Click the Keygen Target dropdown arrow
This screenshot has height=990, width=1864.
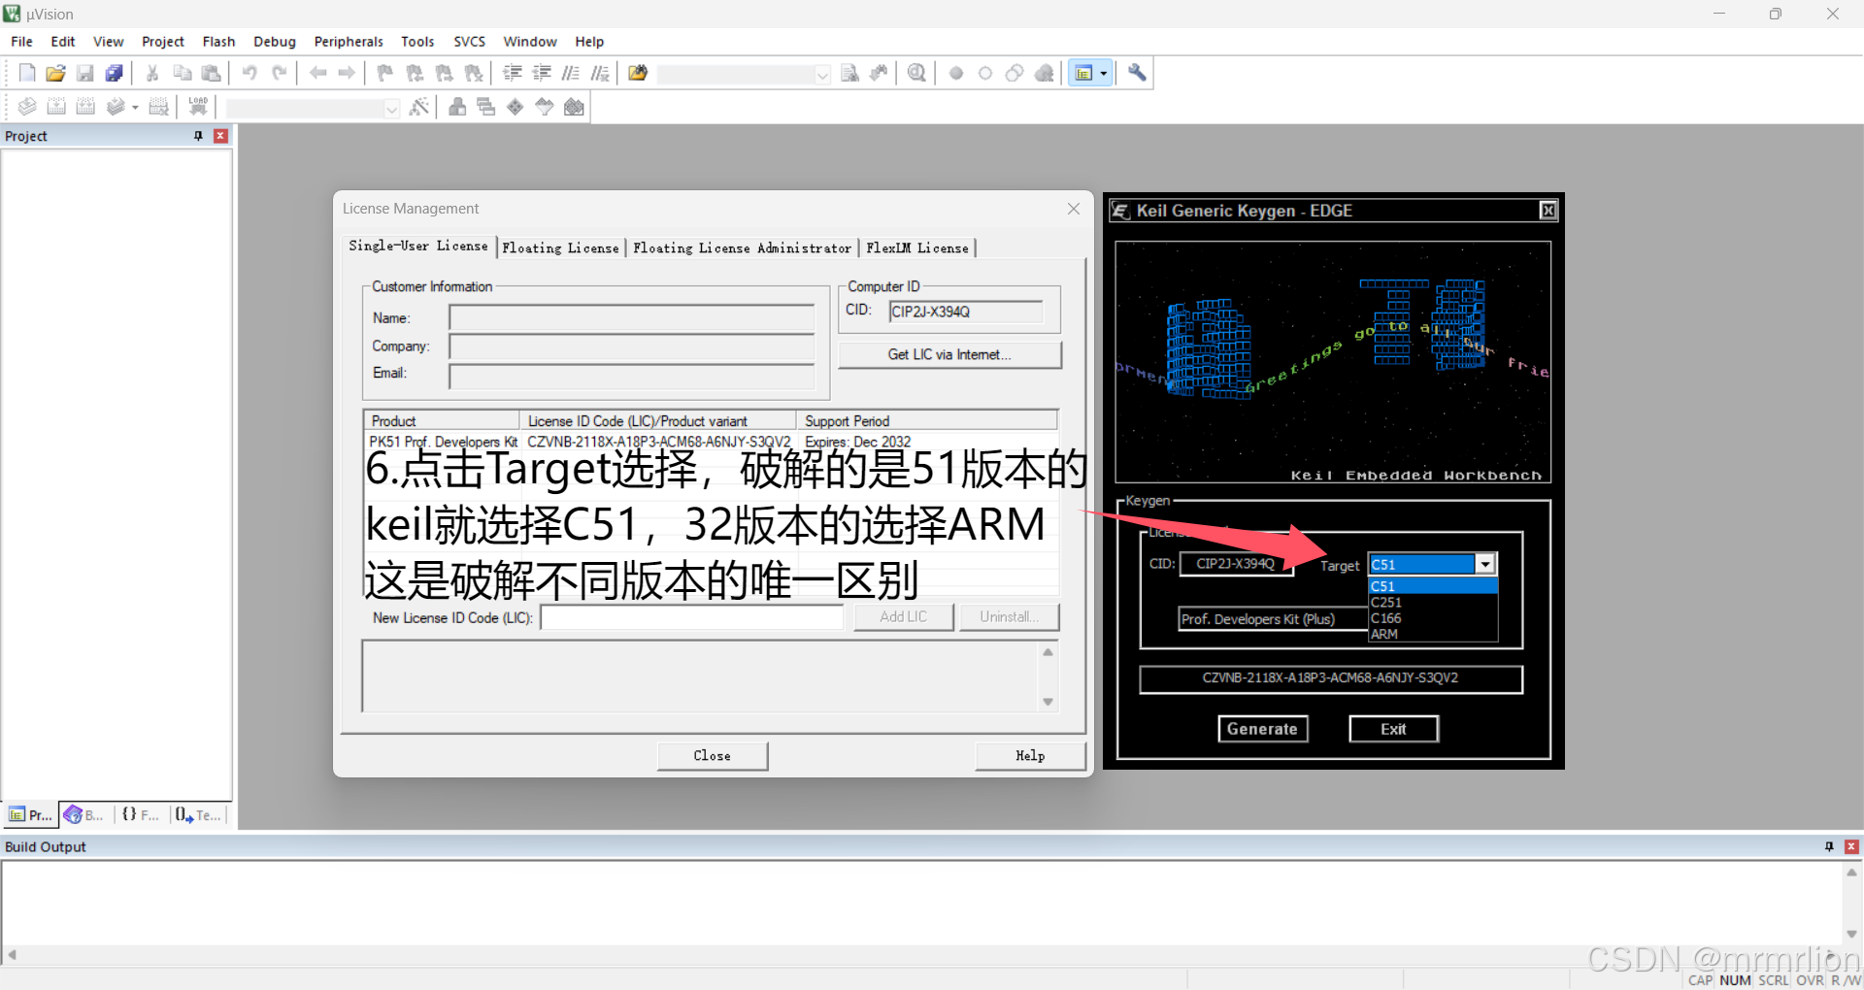1485,564
